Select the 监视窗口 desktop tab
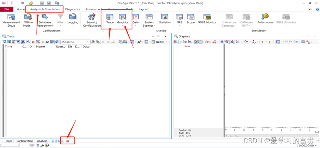 tap(57, 141)
